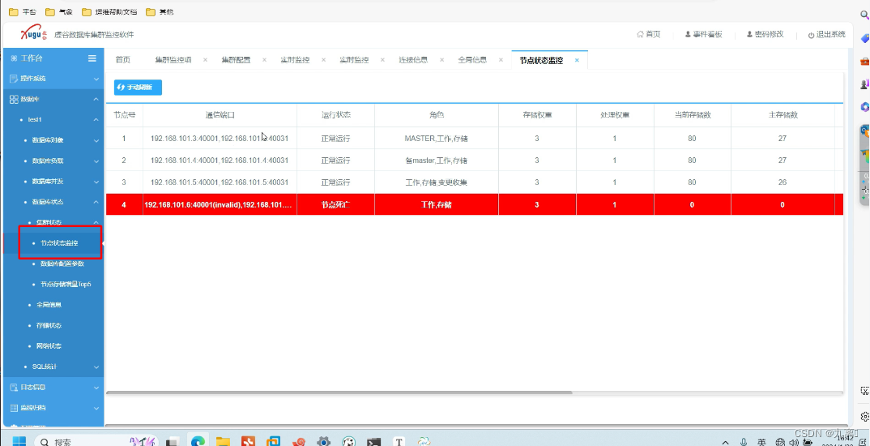Click the MASTER,工作,存储 role cell
Image resolution: width=870 pixels, height=446 pixels.
point(436,139)
